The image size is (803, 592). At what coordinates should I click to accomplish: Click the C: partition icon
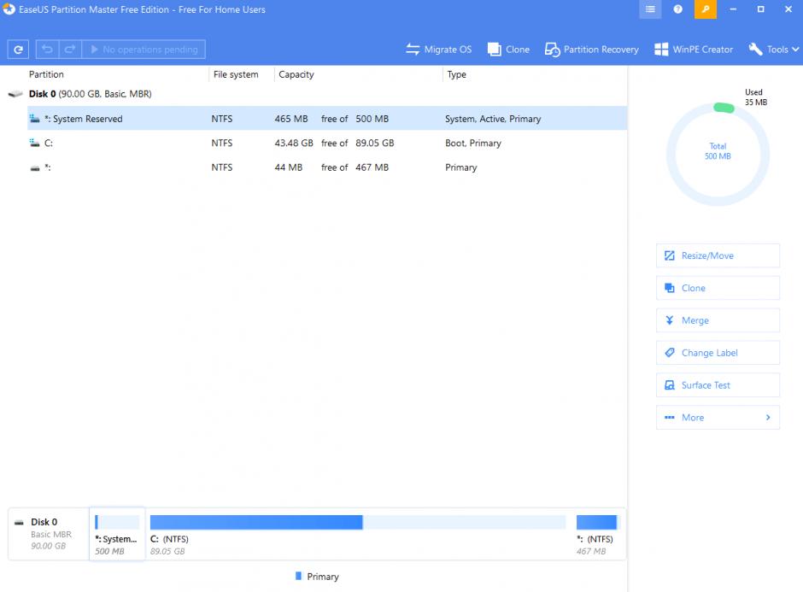34,143
